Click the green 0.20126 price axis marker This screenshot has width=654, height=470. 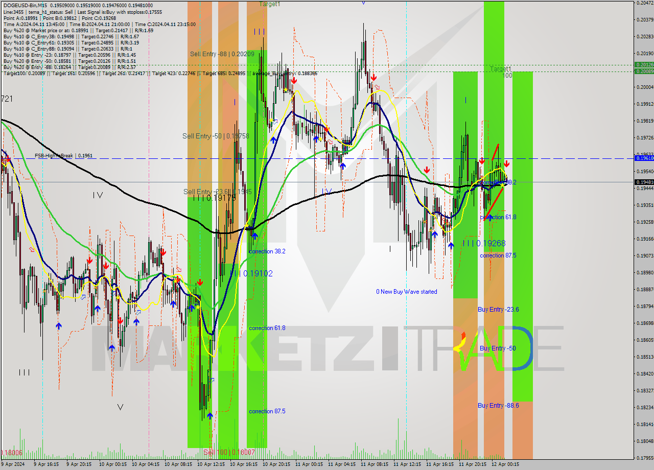coord(644,64)
